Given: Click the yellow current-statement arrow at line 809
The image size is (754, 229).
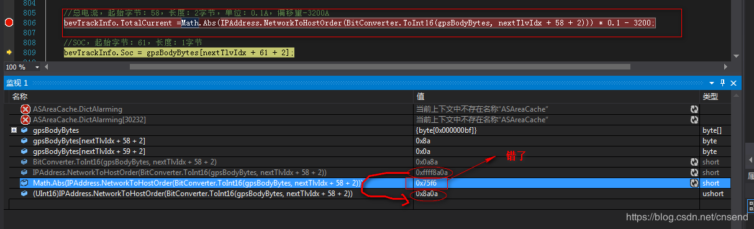Looking at the screenshot, I should [9, 53].
